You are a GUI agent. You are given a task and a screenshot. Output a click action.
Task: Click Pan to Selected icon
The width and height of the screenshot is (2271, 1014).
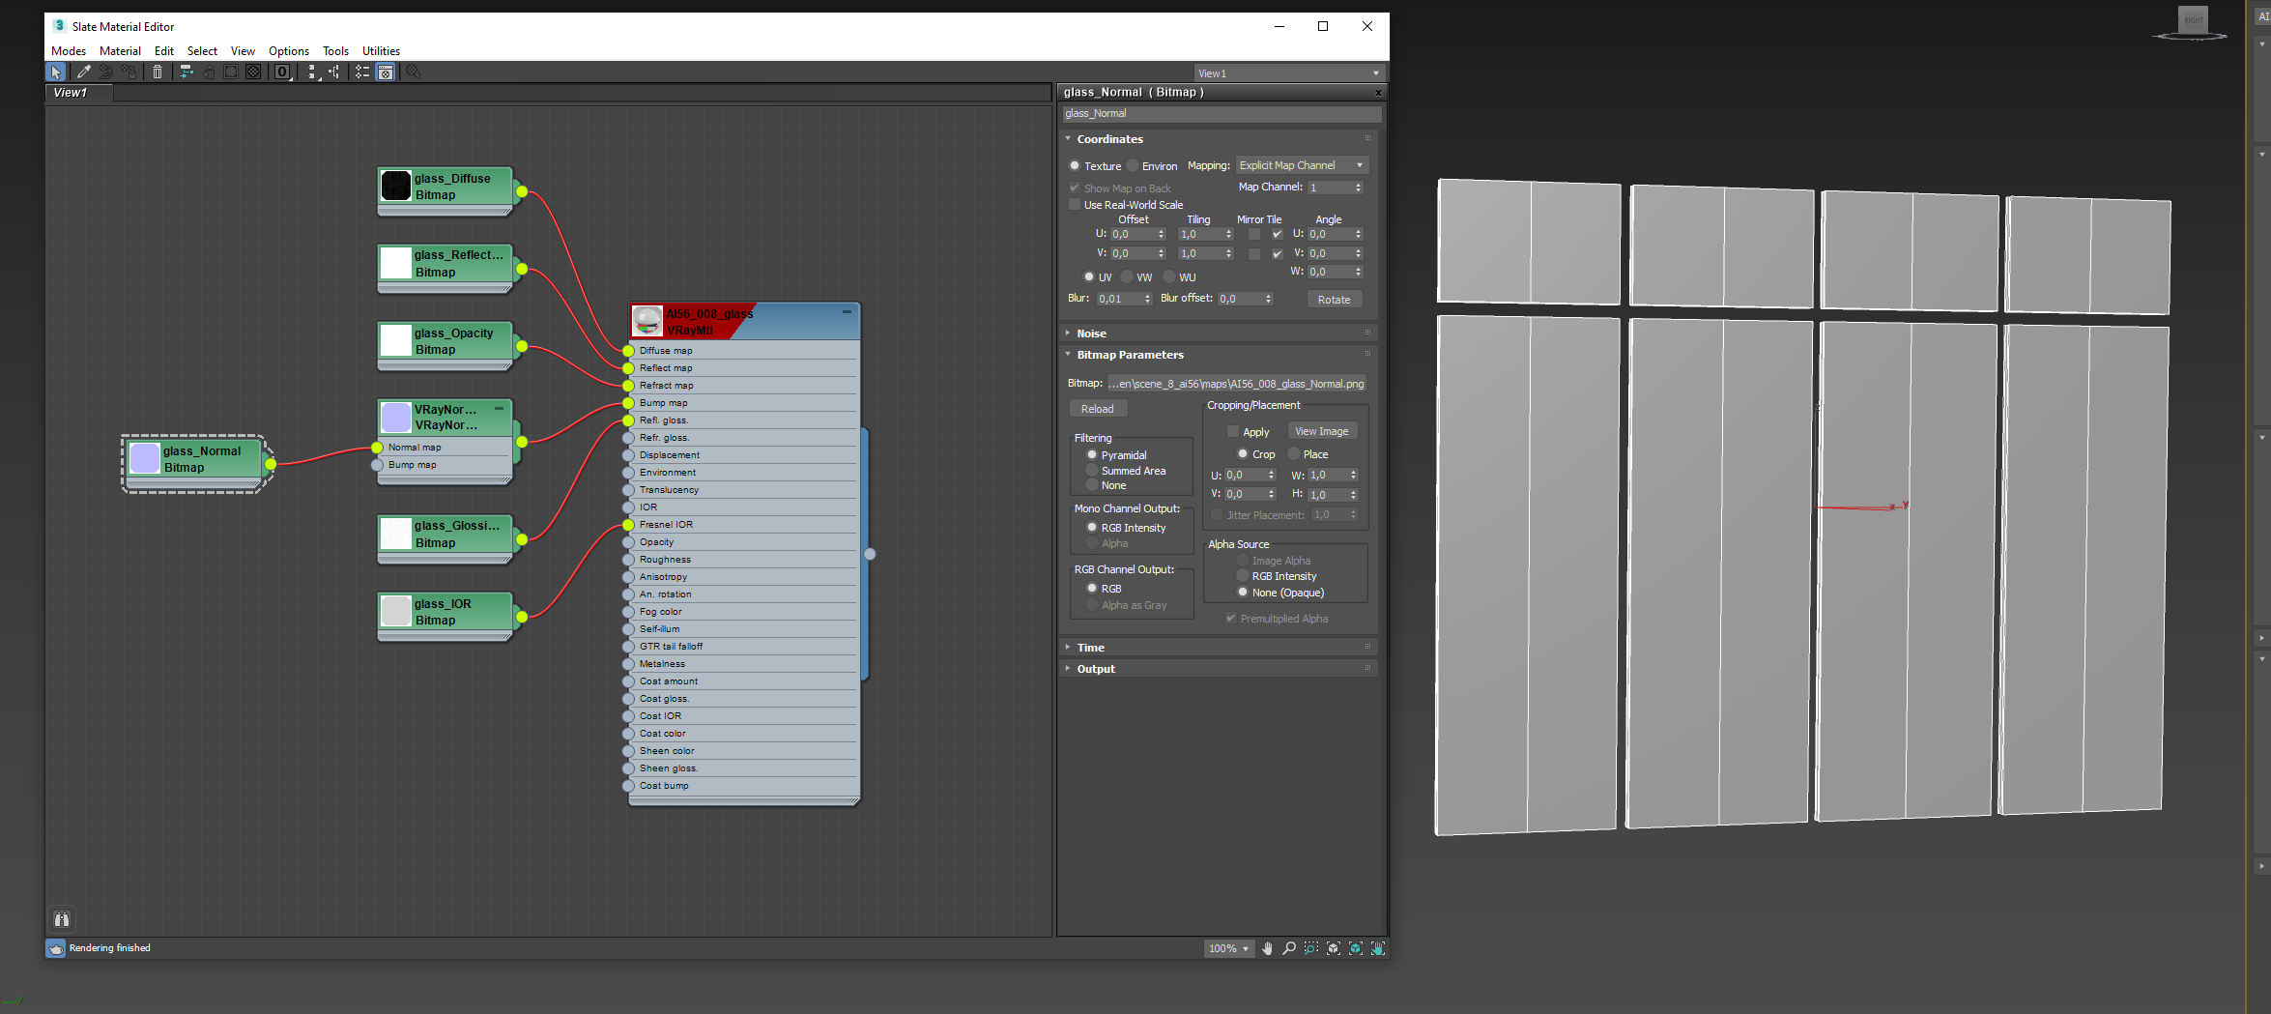(1378, 948)
